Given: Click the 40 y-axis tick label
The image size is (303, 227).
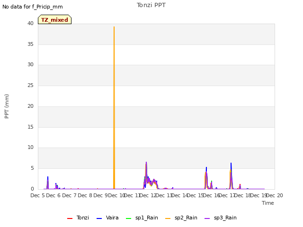Looking at the screenshot, I should click(x=30, y=23).
